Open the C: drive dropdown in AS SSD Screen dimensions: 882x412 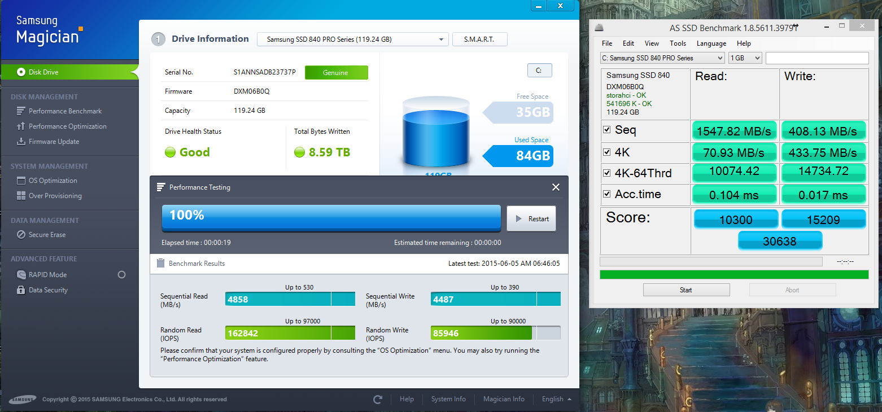[662, 58]
